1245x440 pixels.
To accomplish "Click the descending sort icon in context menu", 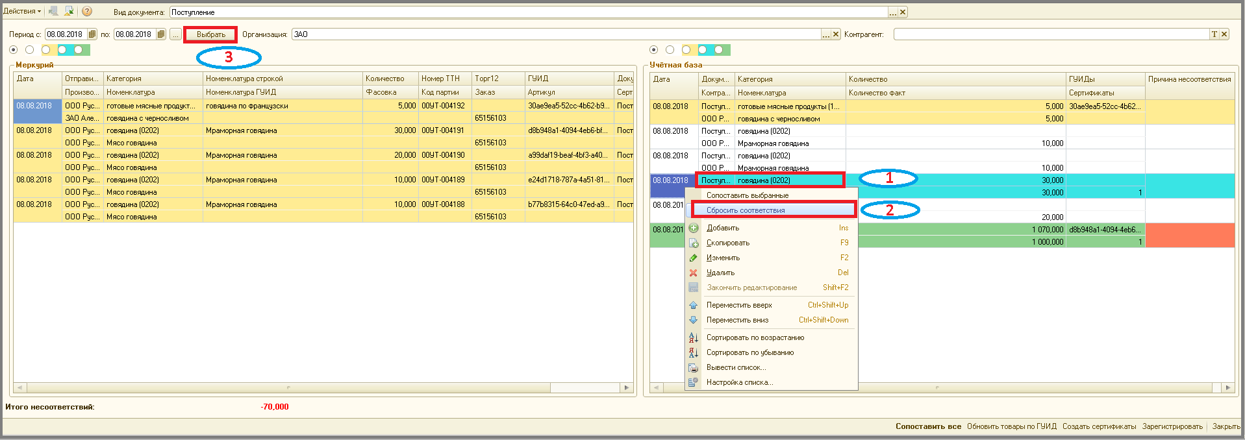I will click(694, 352).
